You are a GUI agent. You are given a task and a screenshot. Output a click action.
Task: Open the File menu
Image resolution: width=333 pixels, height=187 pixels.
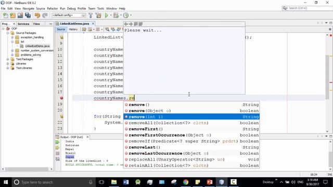(3, 8)
